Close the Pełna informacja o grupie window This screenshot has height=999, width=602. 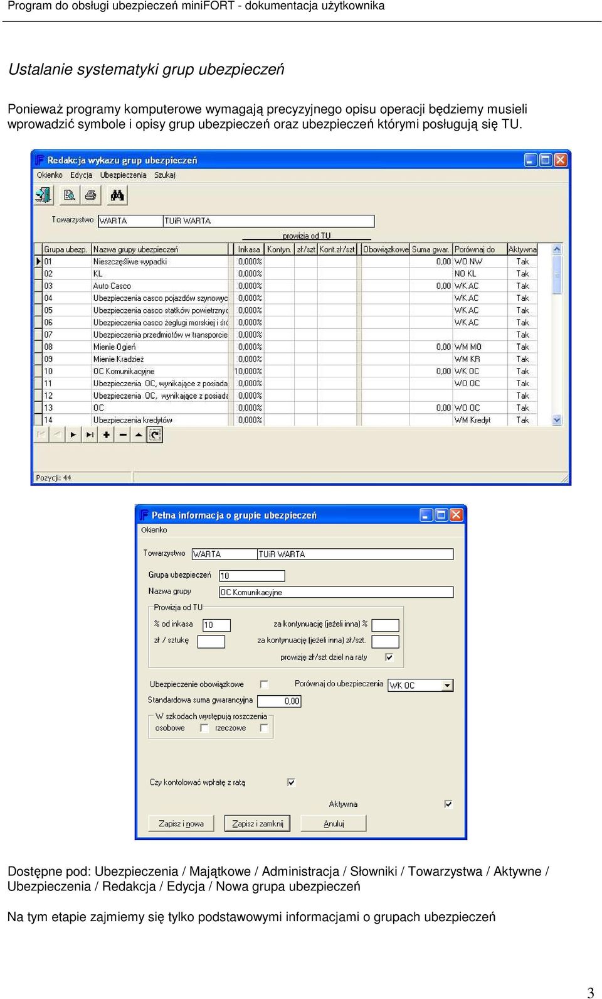tap(457, 515)
